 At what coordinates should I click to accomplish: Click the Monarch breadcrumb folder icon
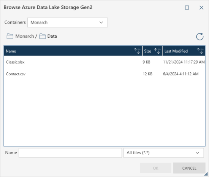tap(10, 36)
